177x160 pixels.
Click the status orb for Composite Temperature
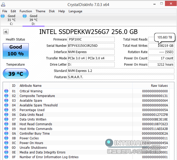coord(6,96)
